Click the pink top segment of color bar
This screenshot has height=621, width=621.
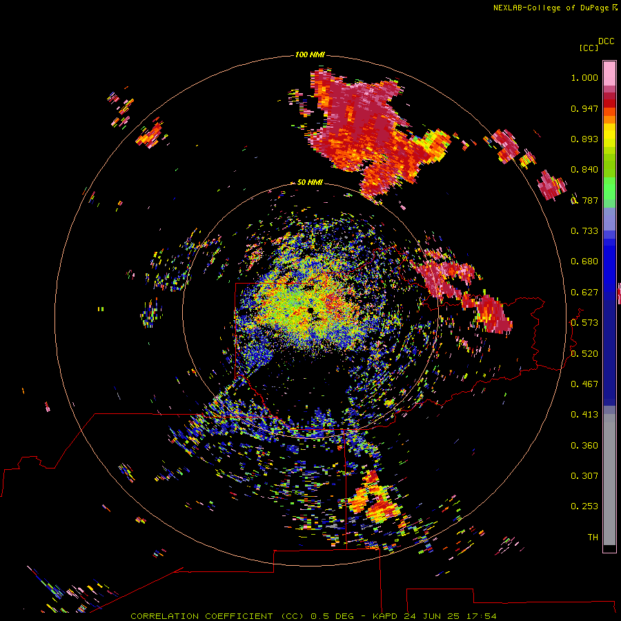[609, 73]
